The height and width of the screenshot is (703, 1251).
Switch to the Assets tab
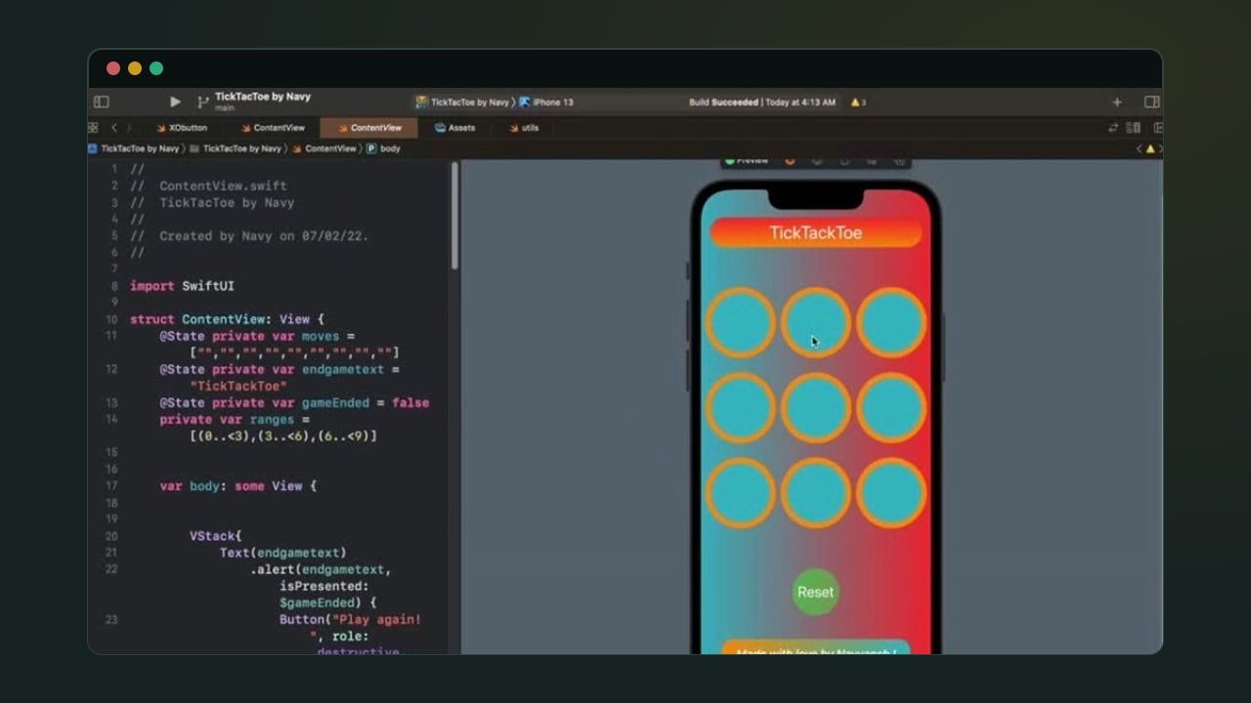click(x=454, y=128)
